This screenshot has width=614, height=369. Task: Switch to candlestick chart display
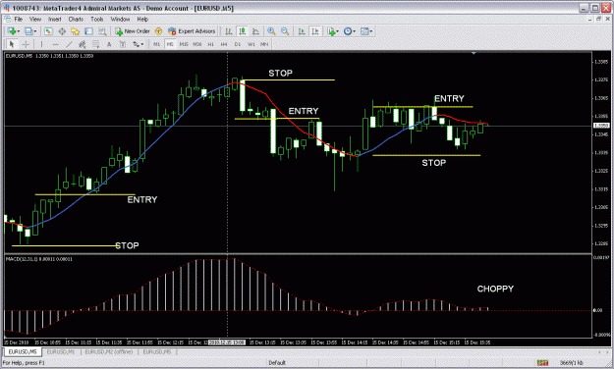(242, 31)
